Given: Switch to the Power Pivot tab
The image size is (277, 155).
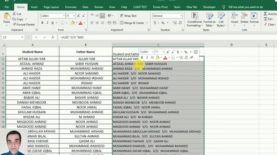Looking at the screenshot, I should 160,7.
